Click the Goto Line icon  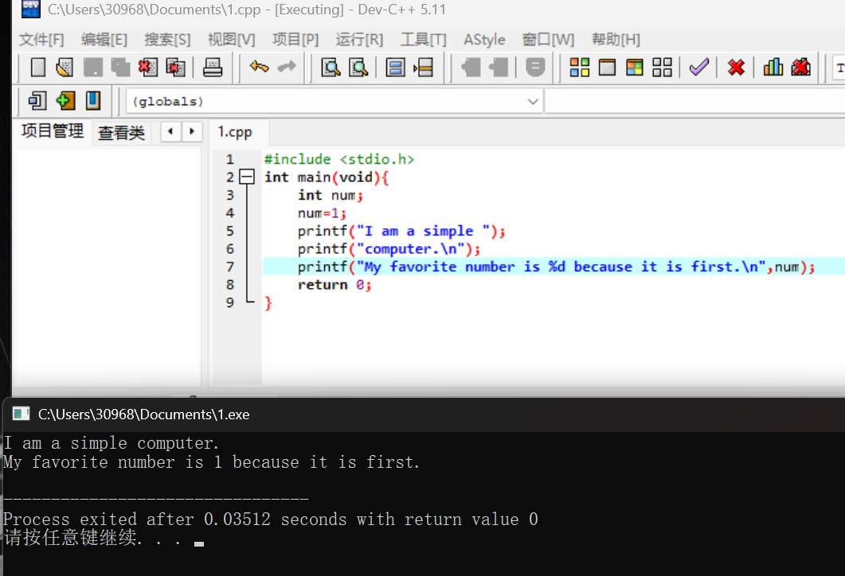pos(424,68)
